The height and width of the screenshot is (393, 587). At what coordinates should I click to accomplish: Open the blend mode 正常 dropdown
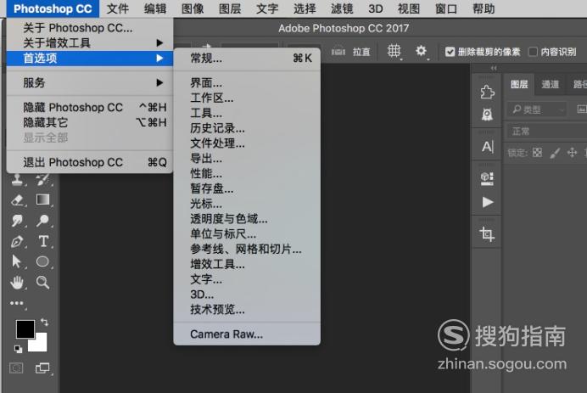(x=547, y=131)
